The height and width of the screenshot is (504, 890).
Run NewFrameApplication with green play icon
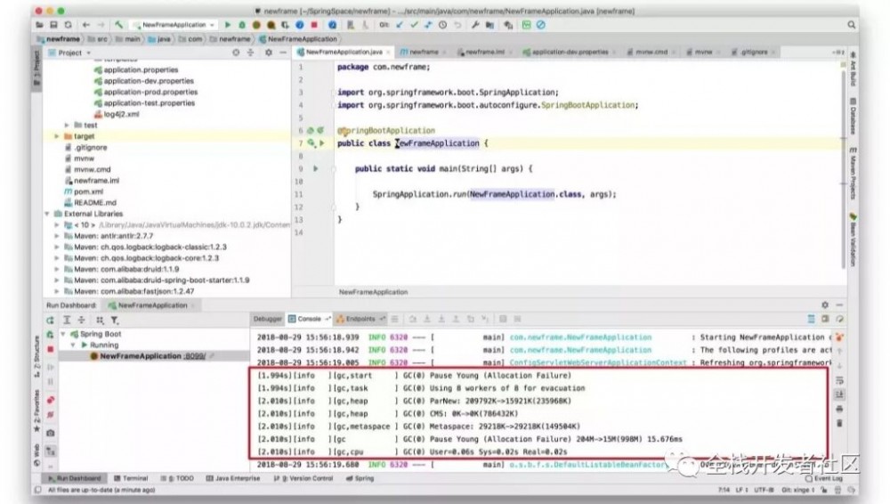[x=228, y=25]
